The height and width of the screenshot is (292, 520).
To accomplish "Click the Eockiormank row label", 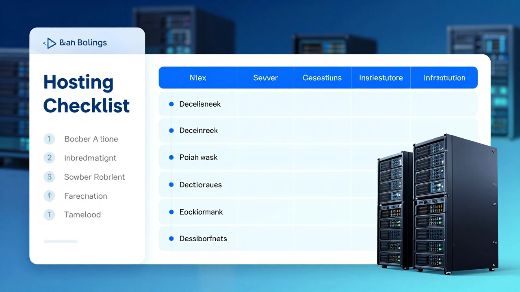I will [x=201, y=212].
